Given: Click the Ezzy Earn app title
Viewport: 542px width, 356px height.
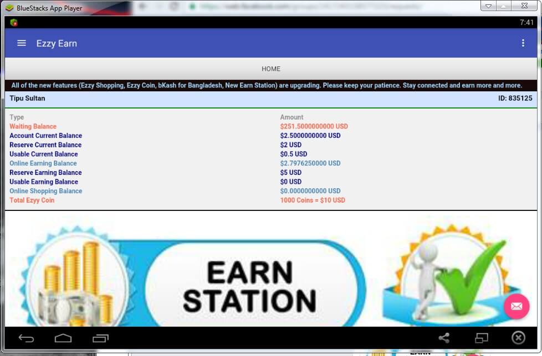Looking at the screenshot, I should pyautogui.click(x=57, y=43).
